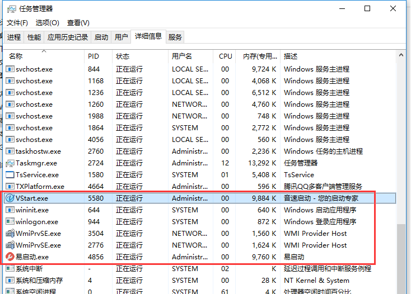Select the 详细信息 tab
The image size is (411, 294).
(148, 36)
